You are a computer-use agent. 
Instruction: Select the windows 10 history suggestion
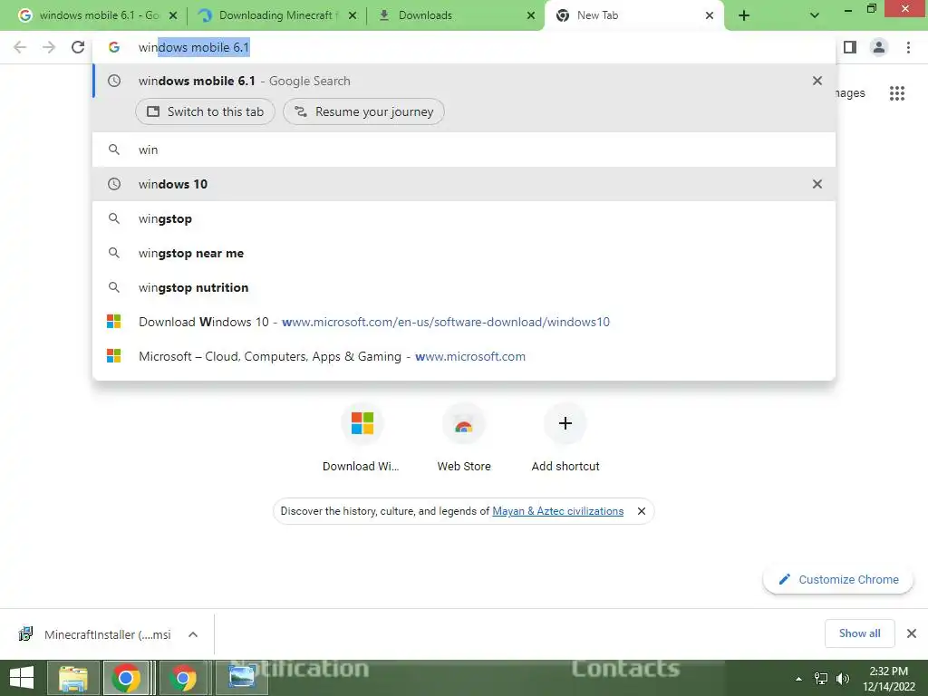pos(464,184)
